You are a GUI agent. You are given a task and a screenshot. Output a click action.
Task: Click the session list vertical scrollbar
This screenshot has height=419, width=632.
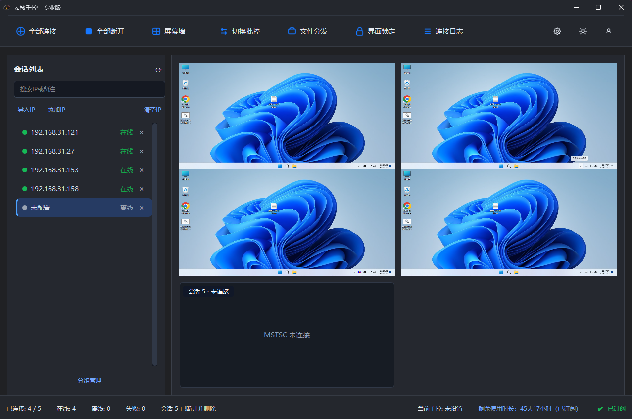(155, 245)
